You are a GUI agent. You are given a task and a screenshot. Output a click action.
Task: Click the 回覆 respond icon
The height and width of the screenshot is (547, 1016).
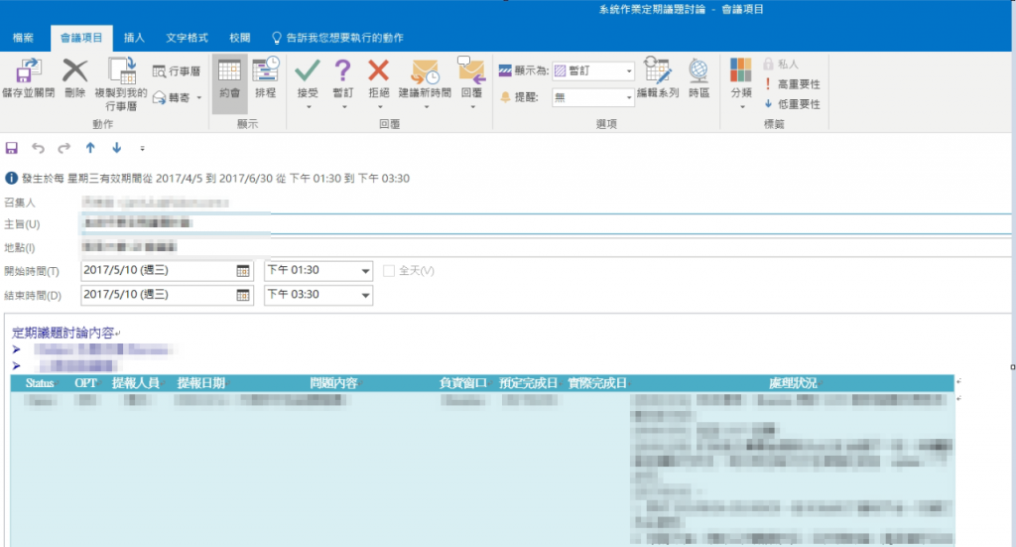click(x=471, y=70)
